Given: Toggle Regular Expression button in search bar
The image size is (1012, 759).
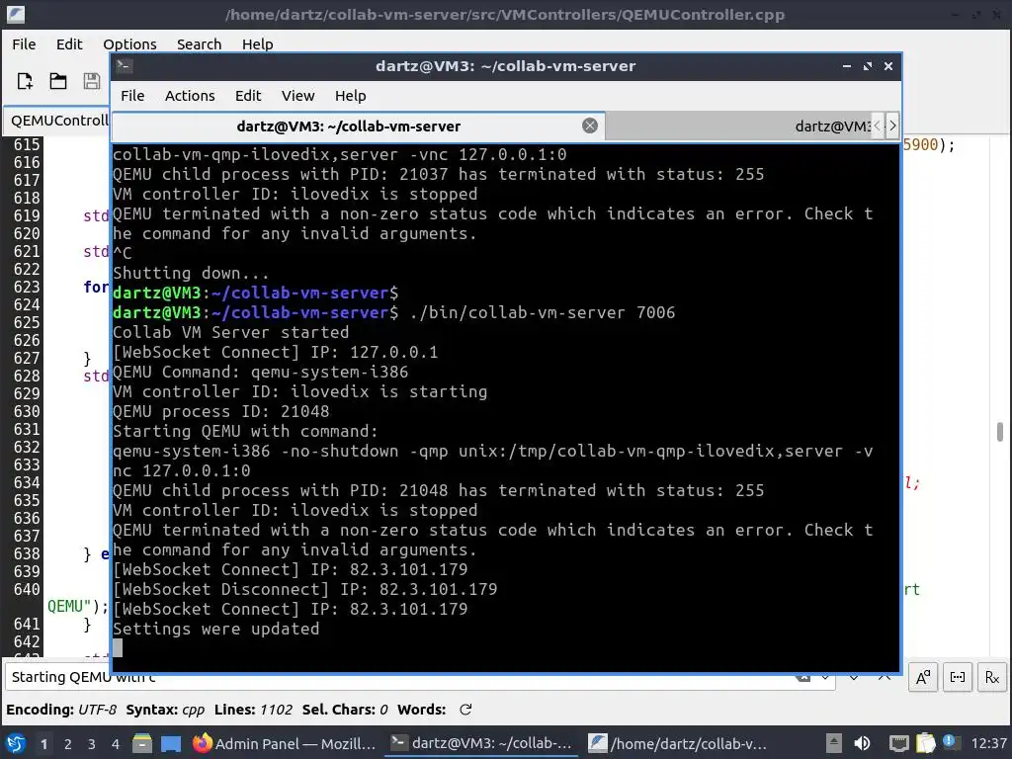Looking at the screenshot, I should pos(992,677).
